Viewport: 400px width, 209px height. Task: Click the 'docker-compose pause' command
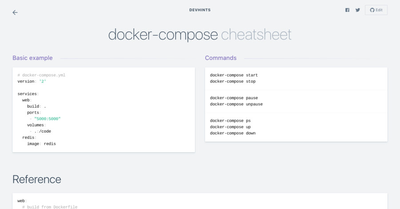234,98
